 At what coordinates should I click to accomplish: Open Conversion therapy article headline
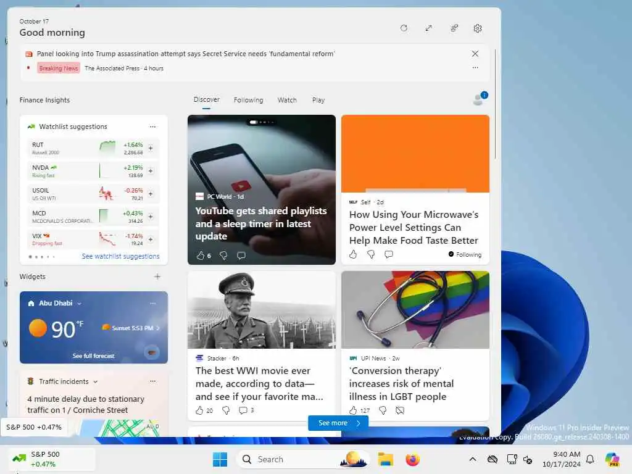[401, 384]
